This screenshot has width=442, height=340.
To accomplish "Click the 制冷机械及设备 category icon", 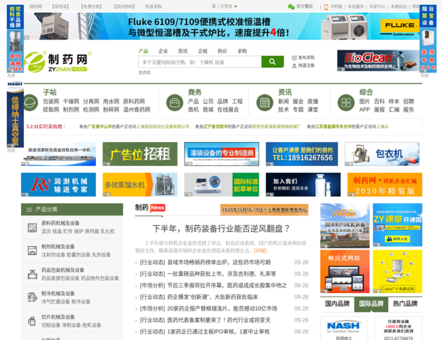I will (x=32, y=297).
